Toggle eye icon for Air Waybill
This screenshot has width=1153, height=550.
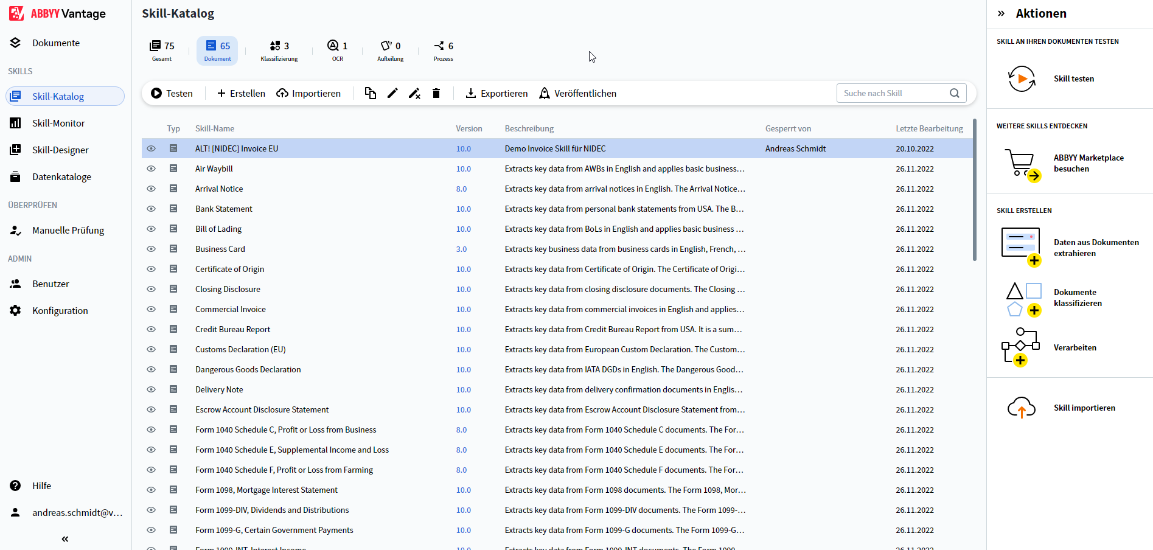(152, 169)
